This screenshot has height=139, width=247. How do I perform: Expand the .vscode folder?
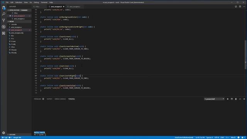click(x=19, y=24)
